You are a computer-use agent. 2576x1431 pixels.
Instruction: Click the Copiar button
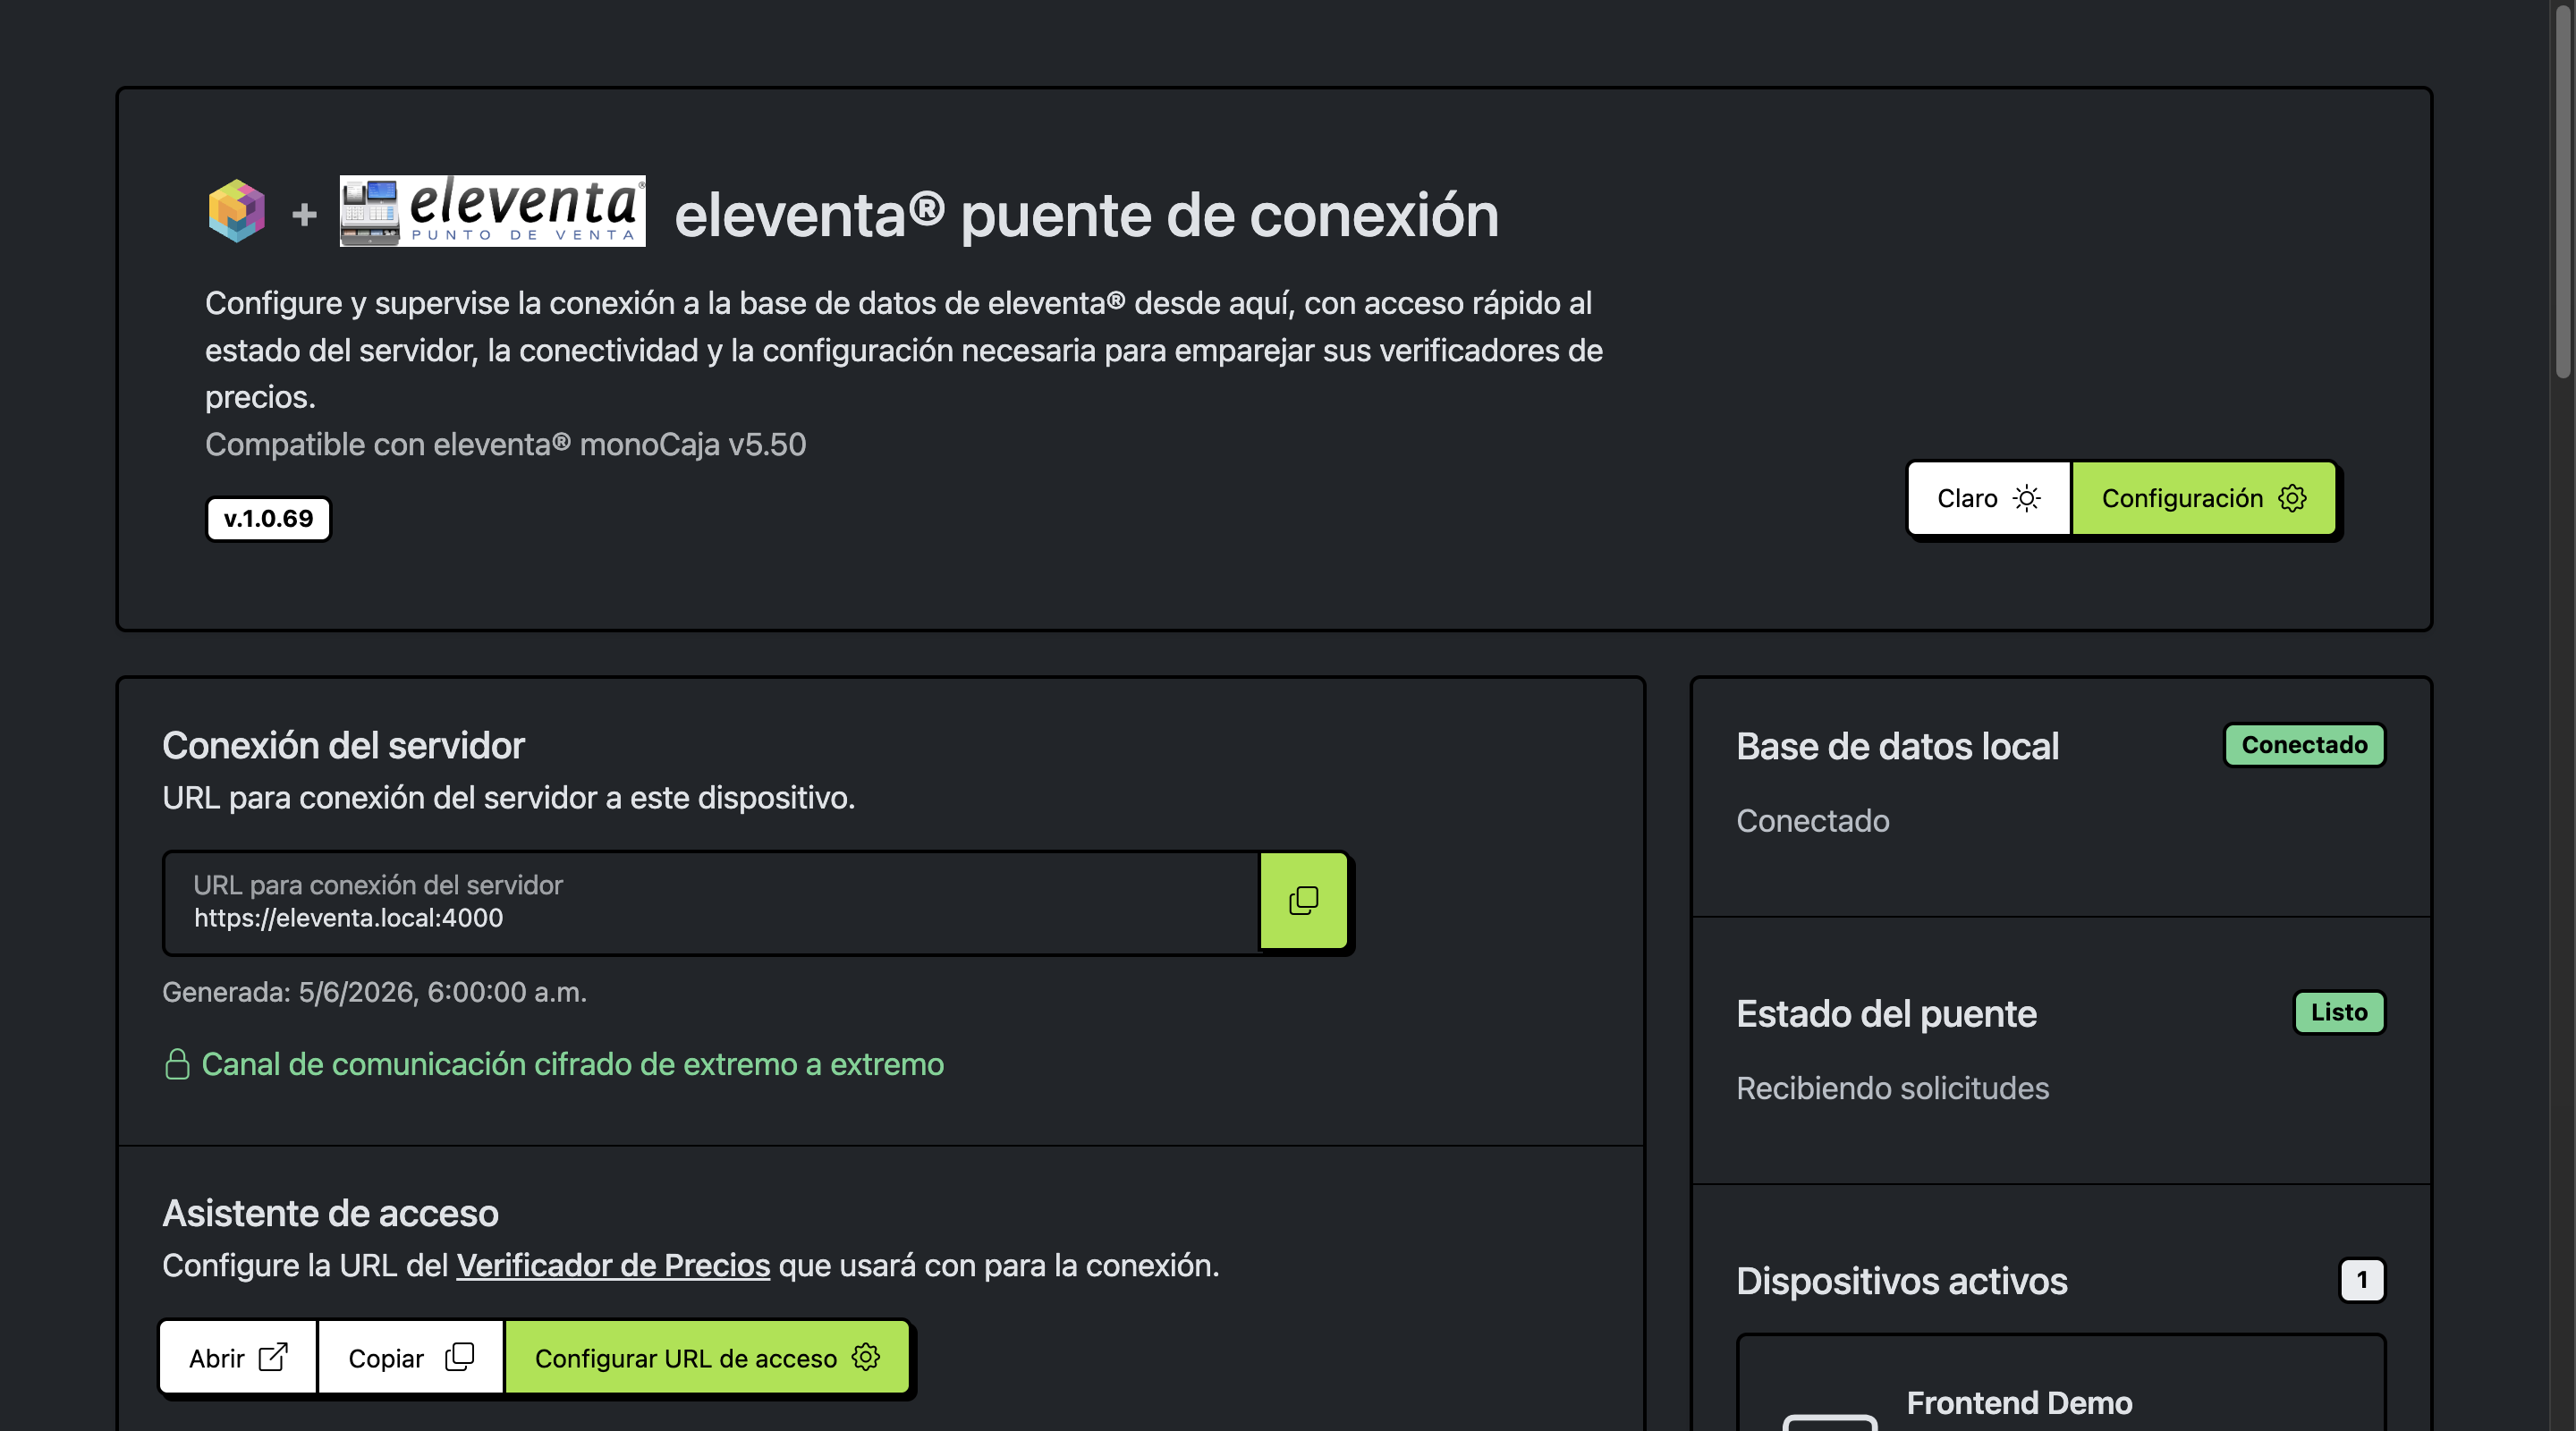(410, 1357)
